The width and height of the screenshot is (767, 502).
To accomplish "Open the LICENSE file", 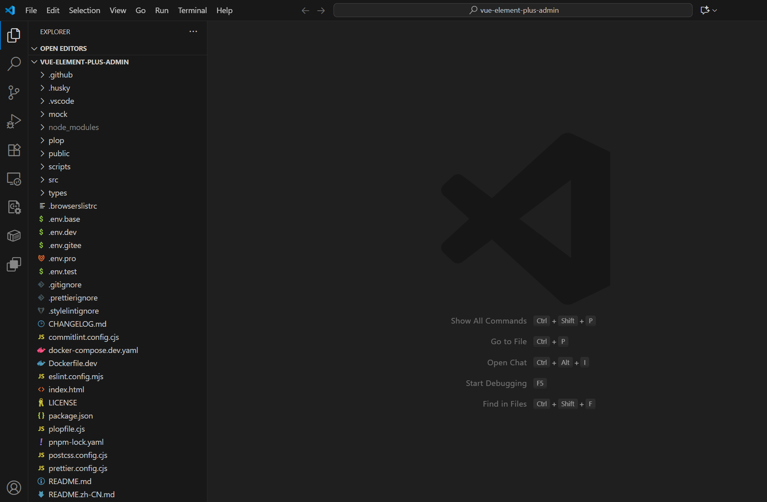I will point(117,403).
